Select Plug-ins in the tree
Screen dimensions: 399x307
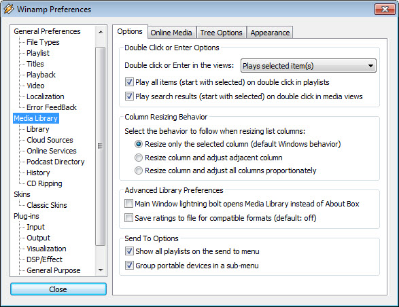[27, 216]
